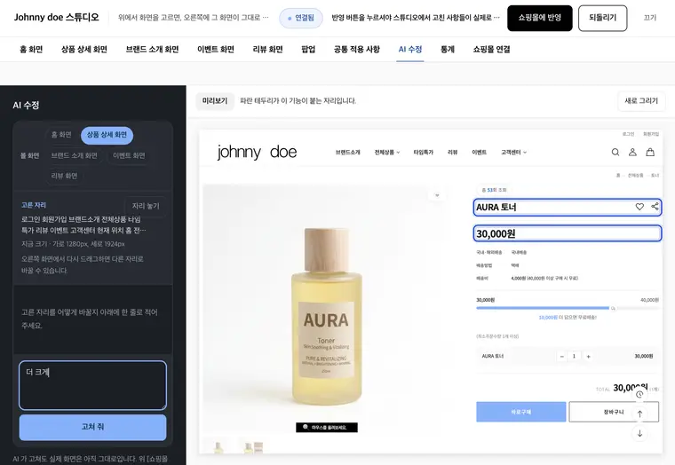Screen dimensions: 675x465
Task: Open the 홈 화면 top tab
Action: (31, 50)
